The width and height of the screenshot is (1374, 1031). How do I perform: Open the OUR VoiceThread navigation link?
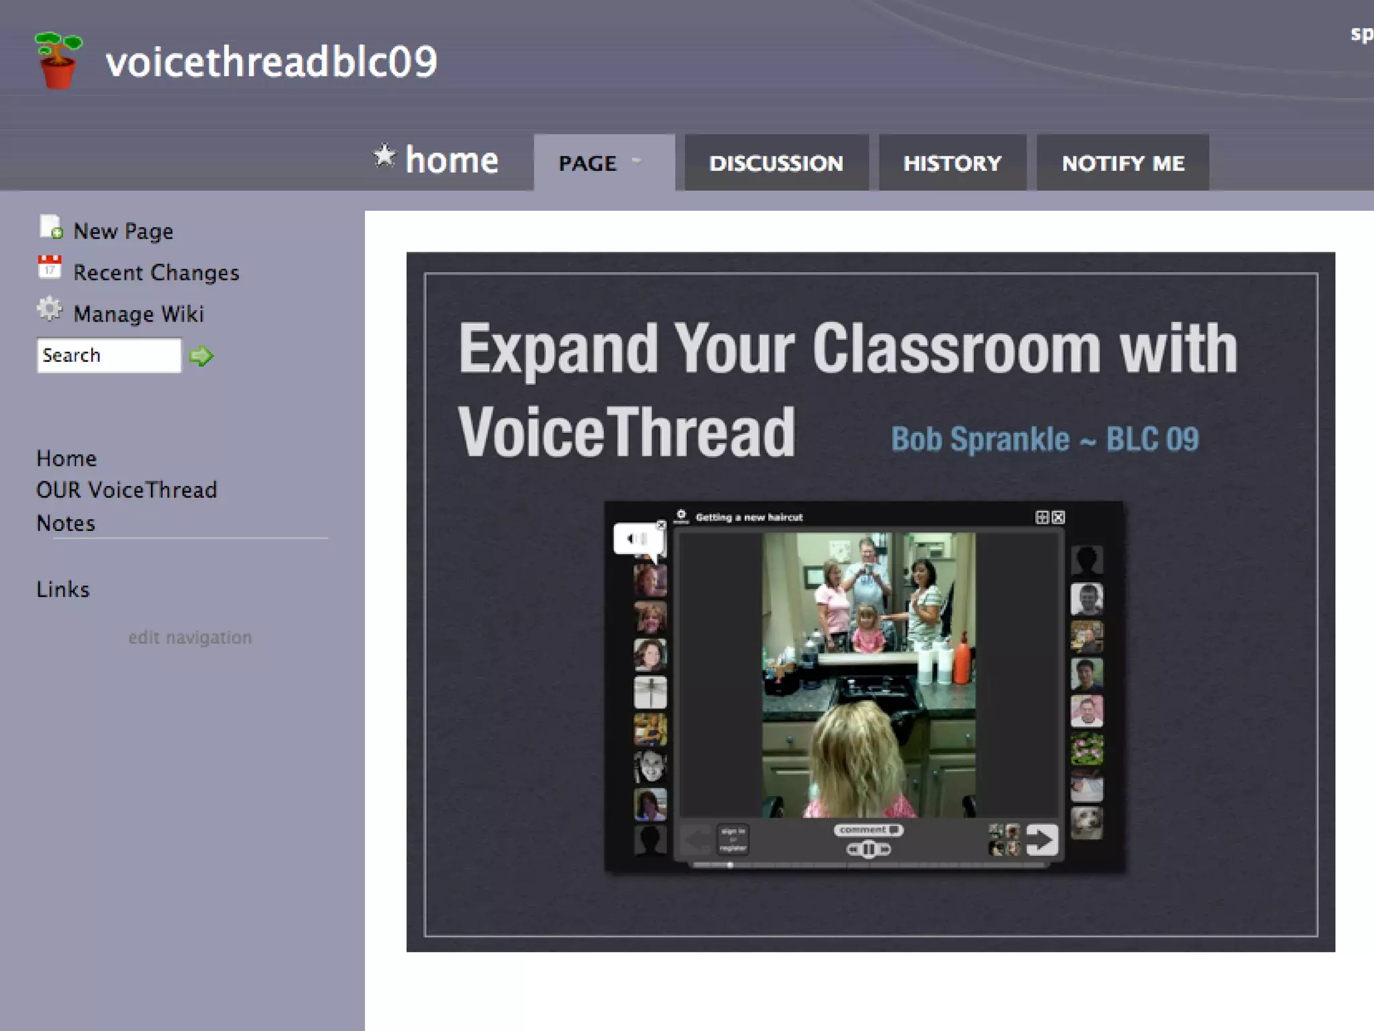tap(127, 490)
